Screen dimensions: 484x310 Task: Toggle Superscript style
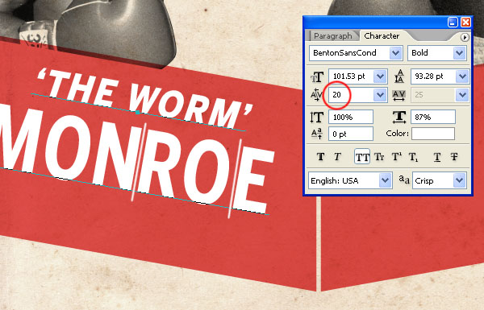[396, 157]
